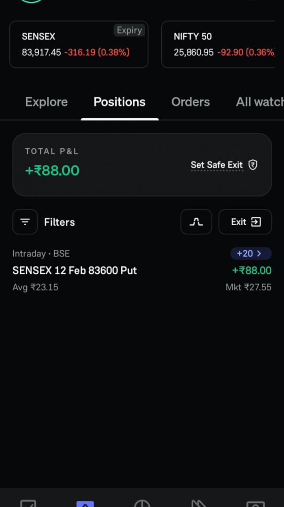Tap the Total P&L amount +₹88.00
284x507 pixels.
(x=52, y=171)
